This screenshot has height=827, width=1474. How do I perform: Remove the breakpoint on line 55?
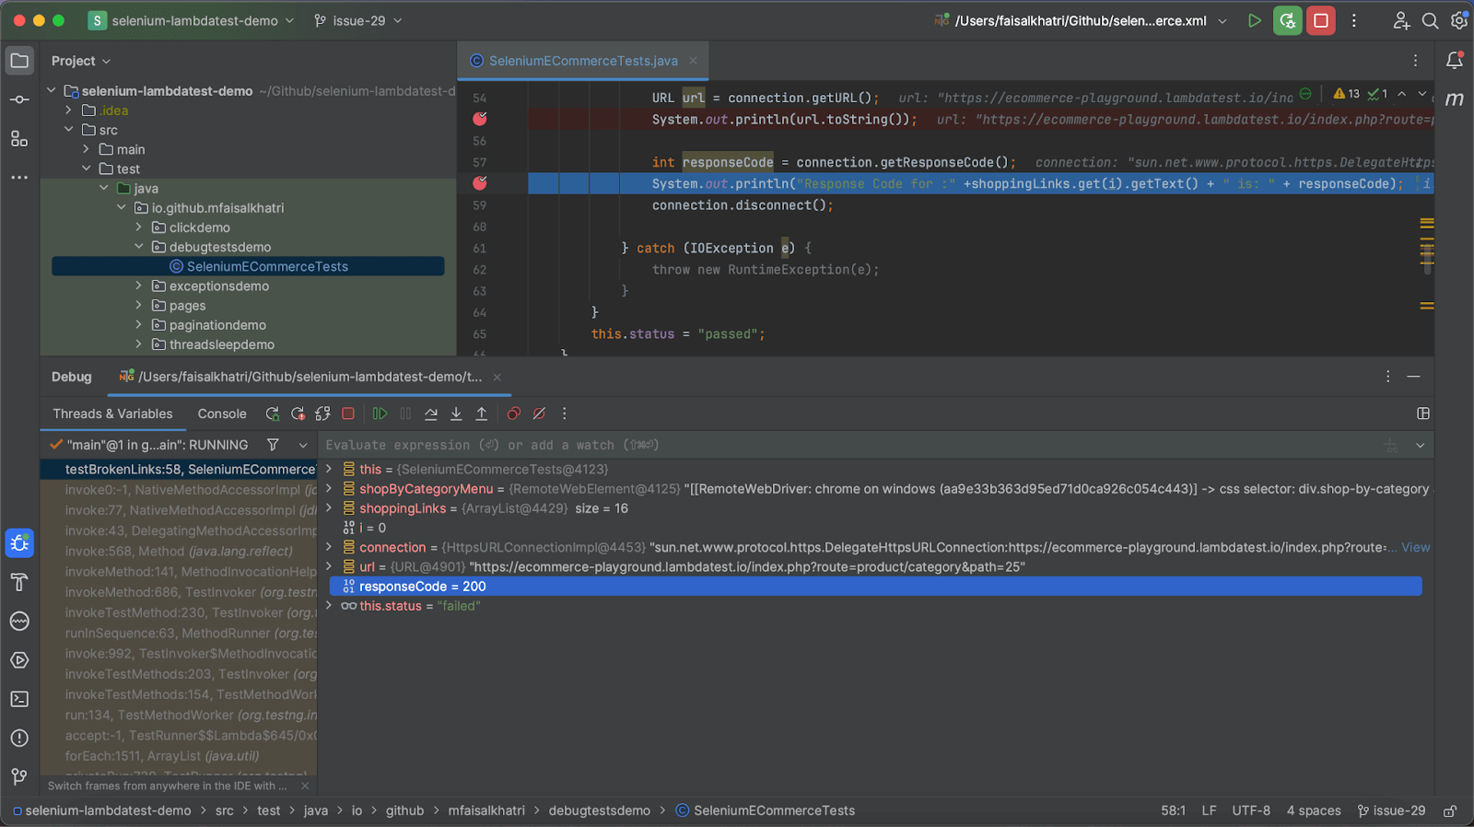pyautogui.click(x=480, y=119)
